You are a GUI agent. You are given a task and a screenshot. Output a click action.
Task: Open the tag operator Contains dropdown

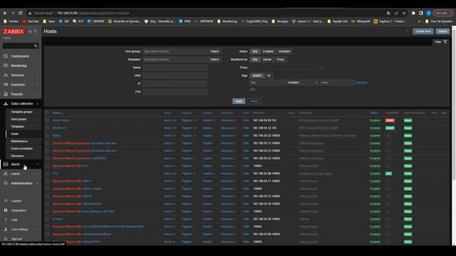302,82
